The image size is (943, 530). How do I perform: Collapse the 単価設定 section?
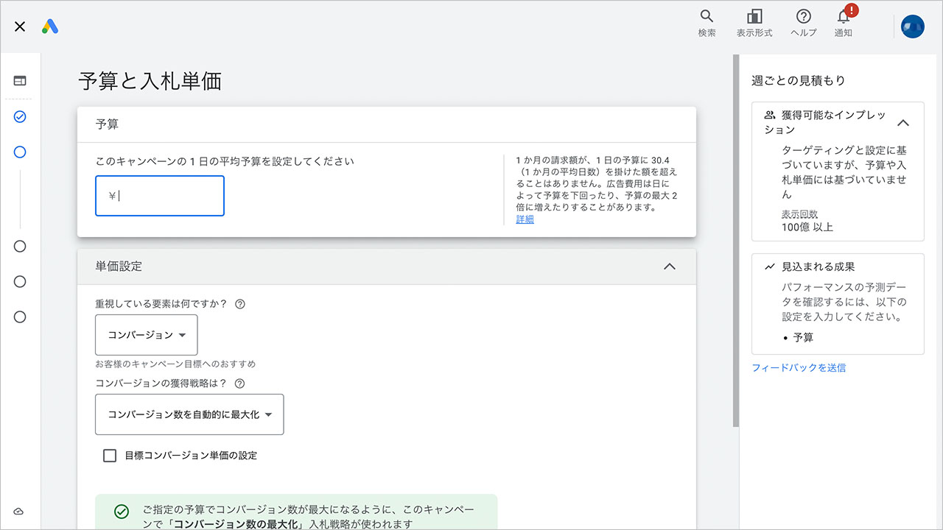click(x=670, y=266)
